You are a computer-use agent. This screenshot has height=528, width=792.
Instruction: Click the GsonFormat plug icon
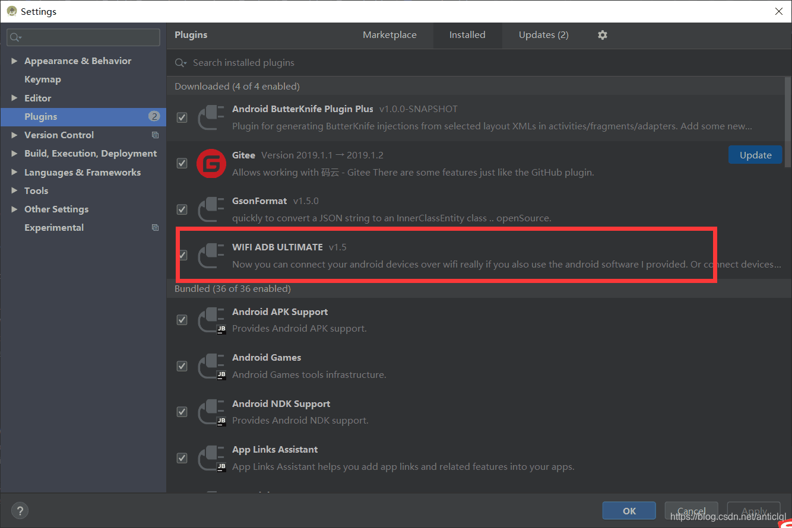(211, 209)
